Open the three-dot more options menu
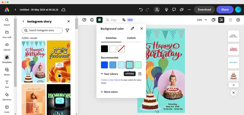This screenshot has height=115, width=244. coord(189,10)
